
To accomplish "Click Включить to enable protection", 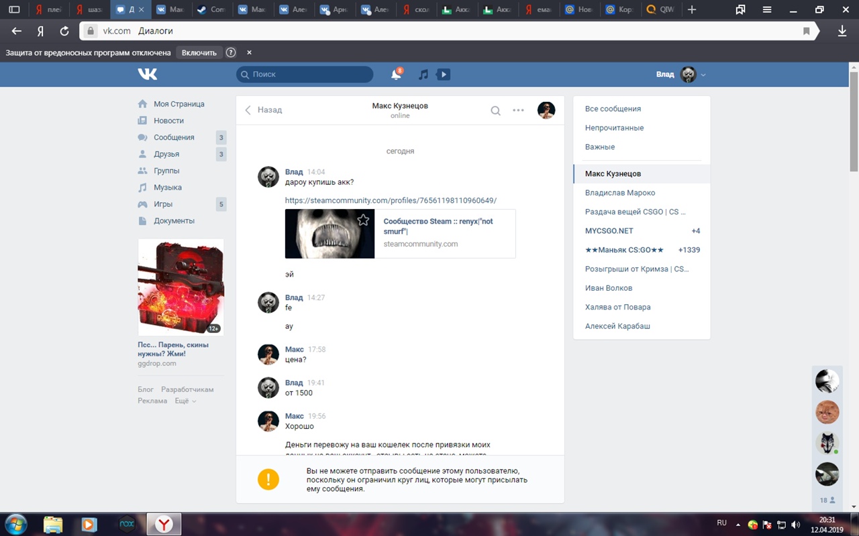I will 199,52.
